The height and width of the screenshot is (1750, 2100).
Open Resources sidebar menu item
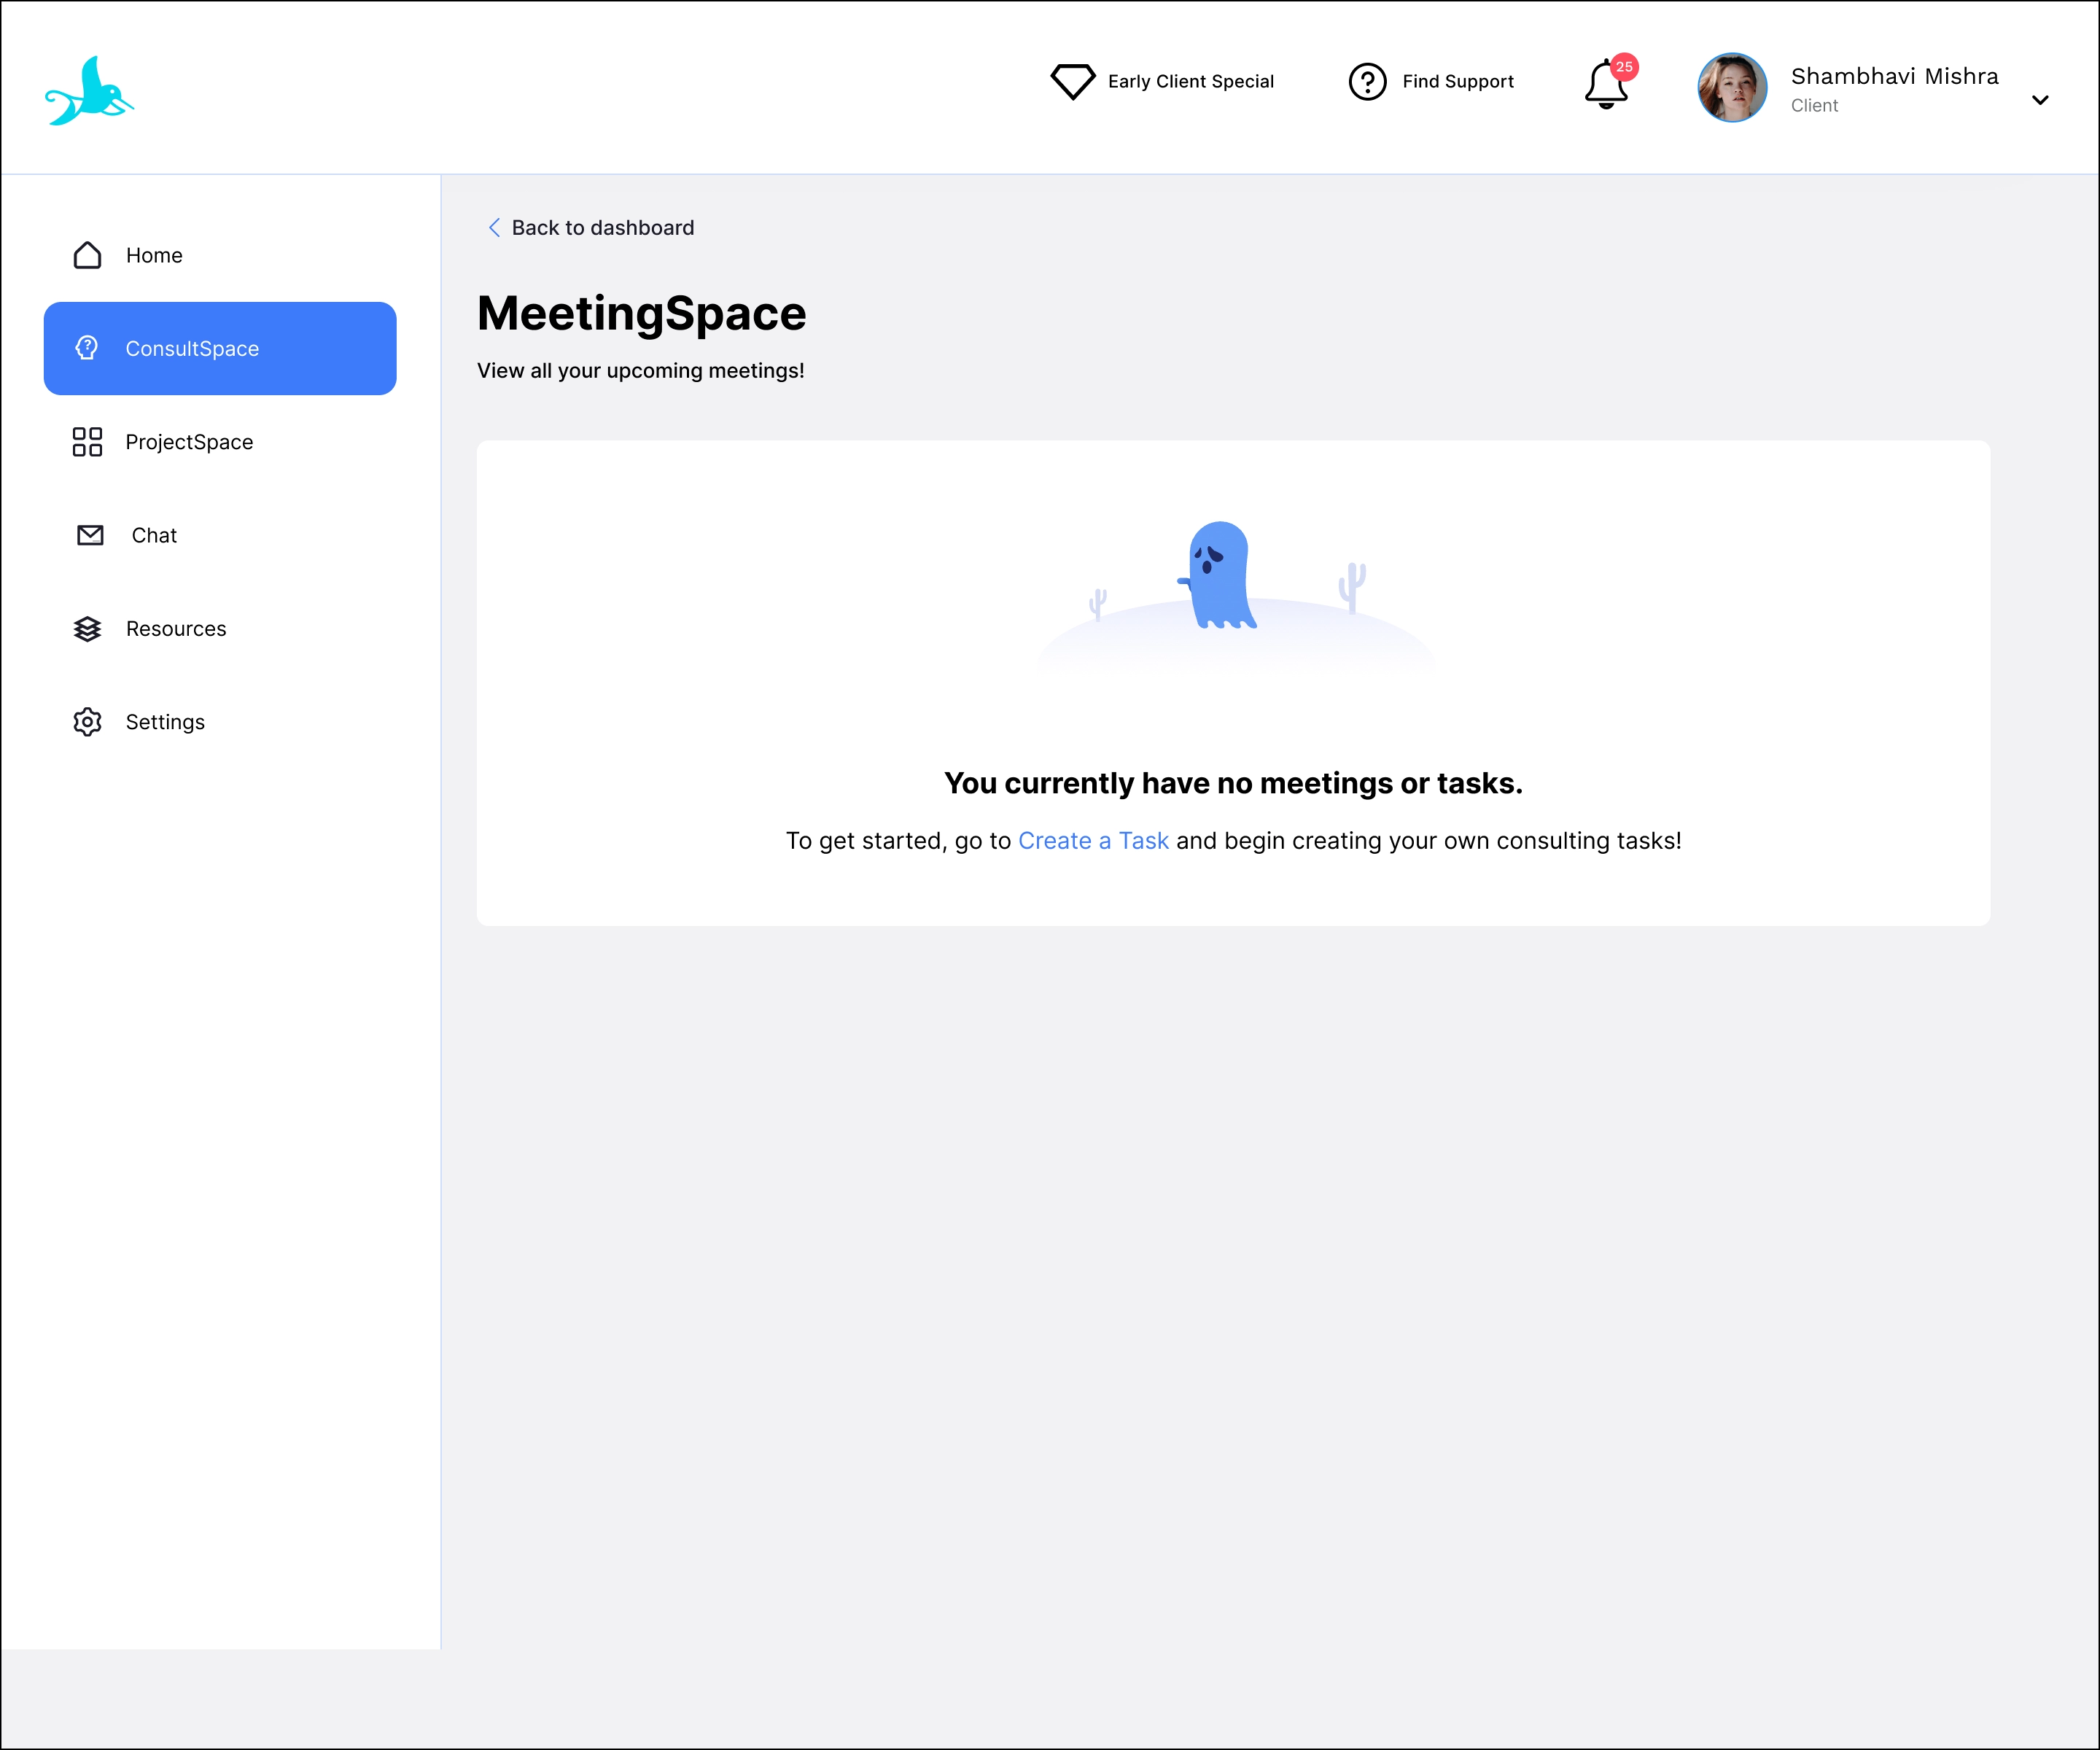[176, 629]
